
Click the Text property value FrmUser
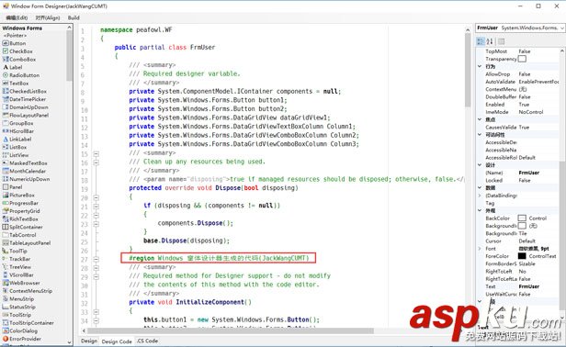(529, 286)
